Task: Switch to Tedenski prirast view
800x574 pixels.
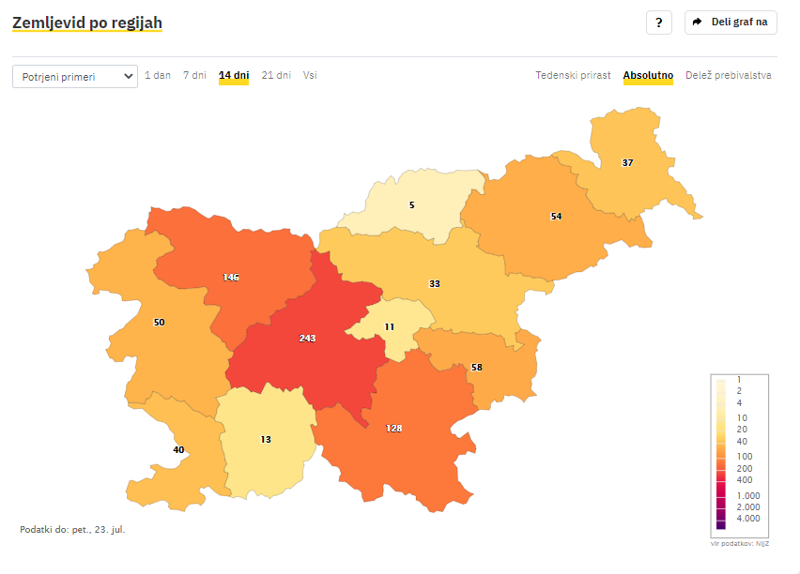Action: 573,75
